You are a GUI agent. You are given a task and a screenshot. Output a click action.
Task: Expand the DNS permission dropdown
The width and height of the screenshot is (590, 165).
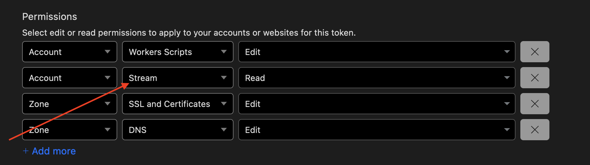point(177,130)
